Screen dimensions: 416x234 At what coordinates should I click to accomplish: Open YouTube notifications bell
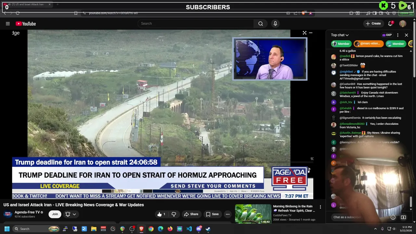[x=391, y=23]
